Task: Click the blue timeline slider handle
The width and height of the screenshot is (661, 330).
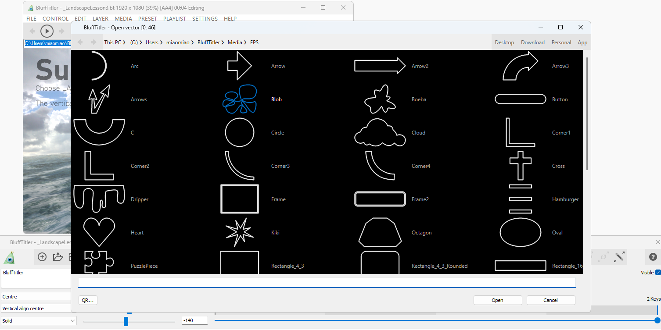Action: 657,320
